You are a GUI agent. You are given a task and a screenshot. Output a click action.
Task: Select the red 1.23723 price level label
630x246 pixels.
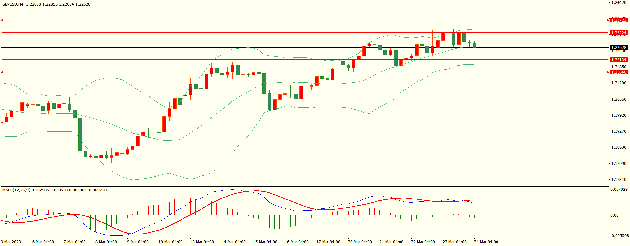click(618, 20)
